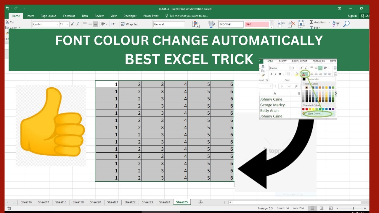Switch to Page Break Preview in status bar
The image size is (379, 213).
[x=331, y=208]
